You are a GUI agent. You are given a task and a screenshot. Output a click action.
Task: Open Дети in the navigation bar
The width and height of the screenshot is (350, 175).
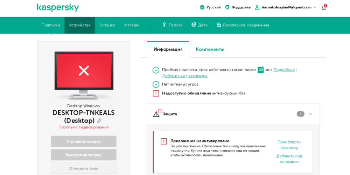(203, 25)
